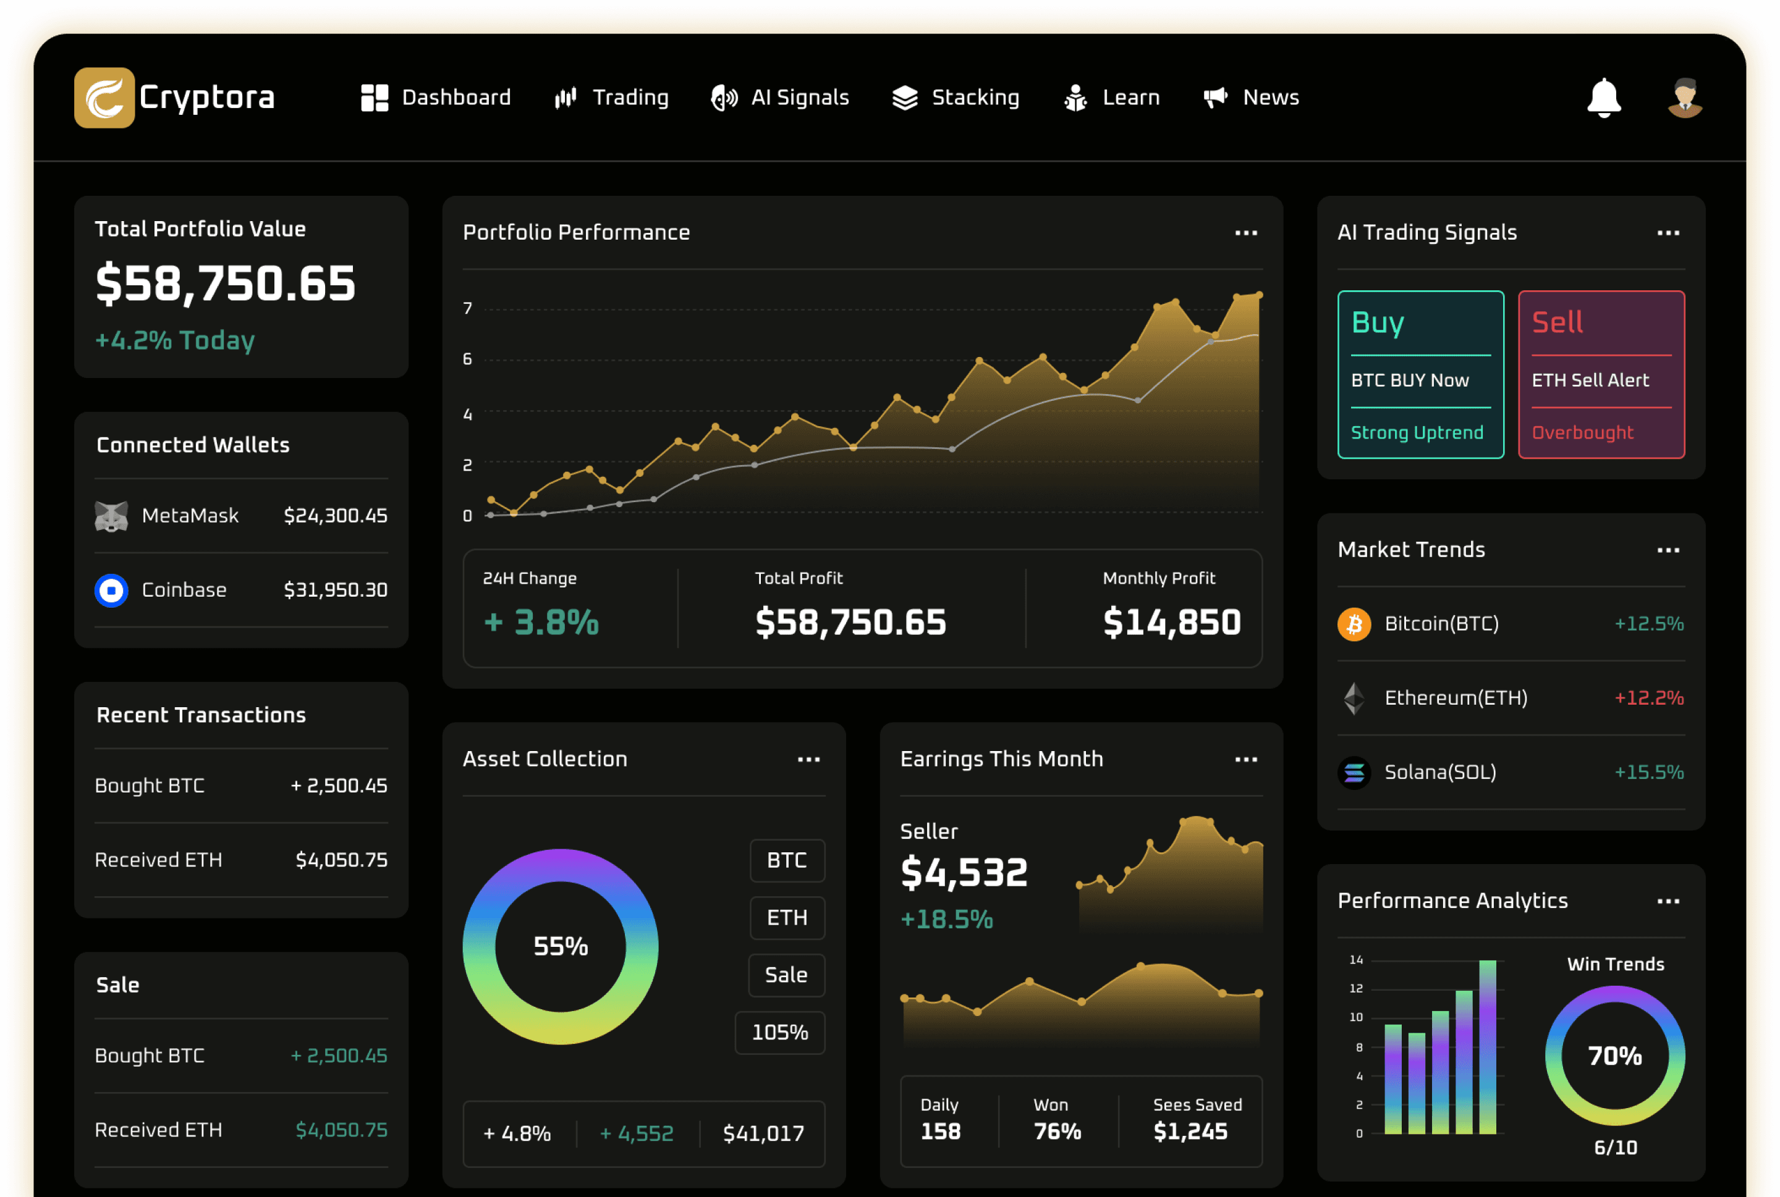Click the Overbought label
The height and width of the screenshot is (1197, 1780).
tap(1582, 433)
